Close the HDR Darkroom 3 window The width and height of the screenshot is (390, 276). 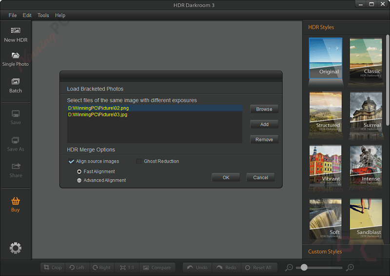point(383,4)
